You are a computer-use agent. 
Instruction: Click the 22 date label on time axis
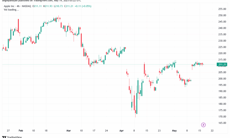coord(212,131)
